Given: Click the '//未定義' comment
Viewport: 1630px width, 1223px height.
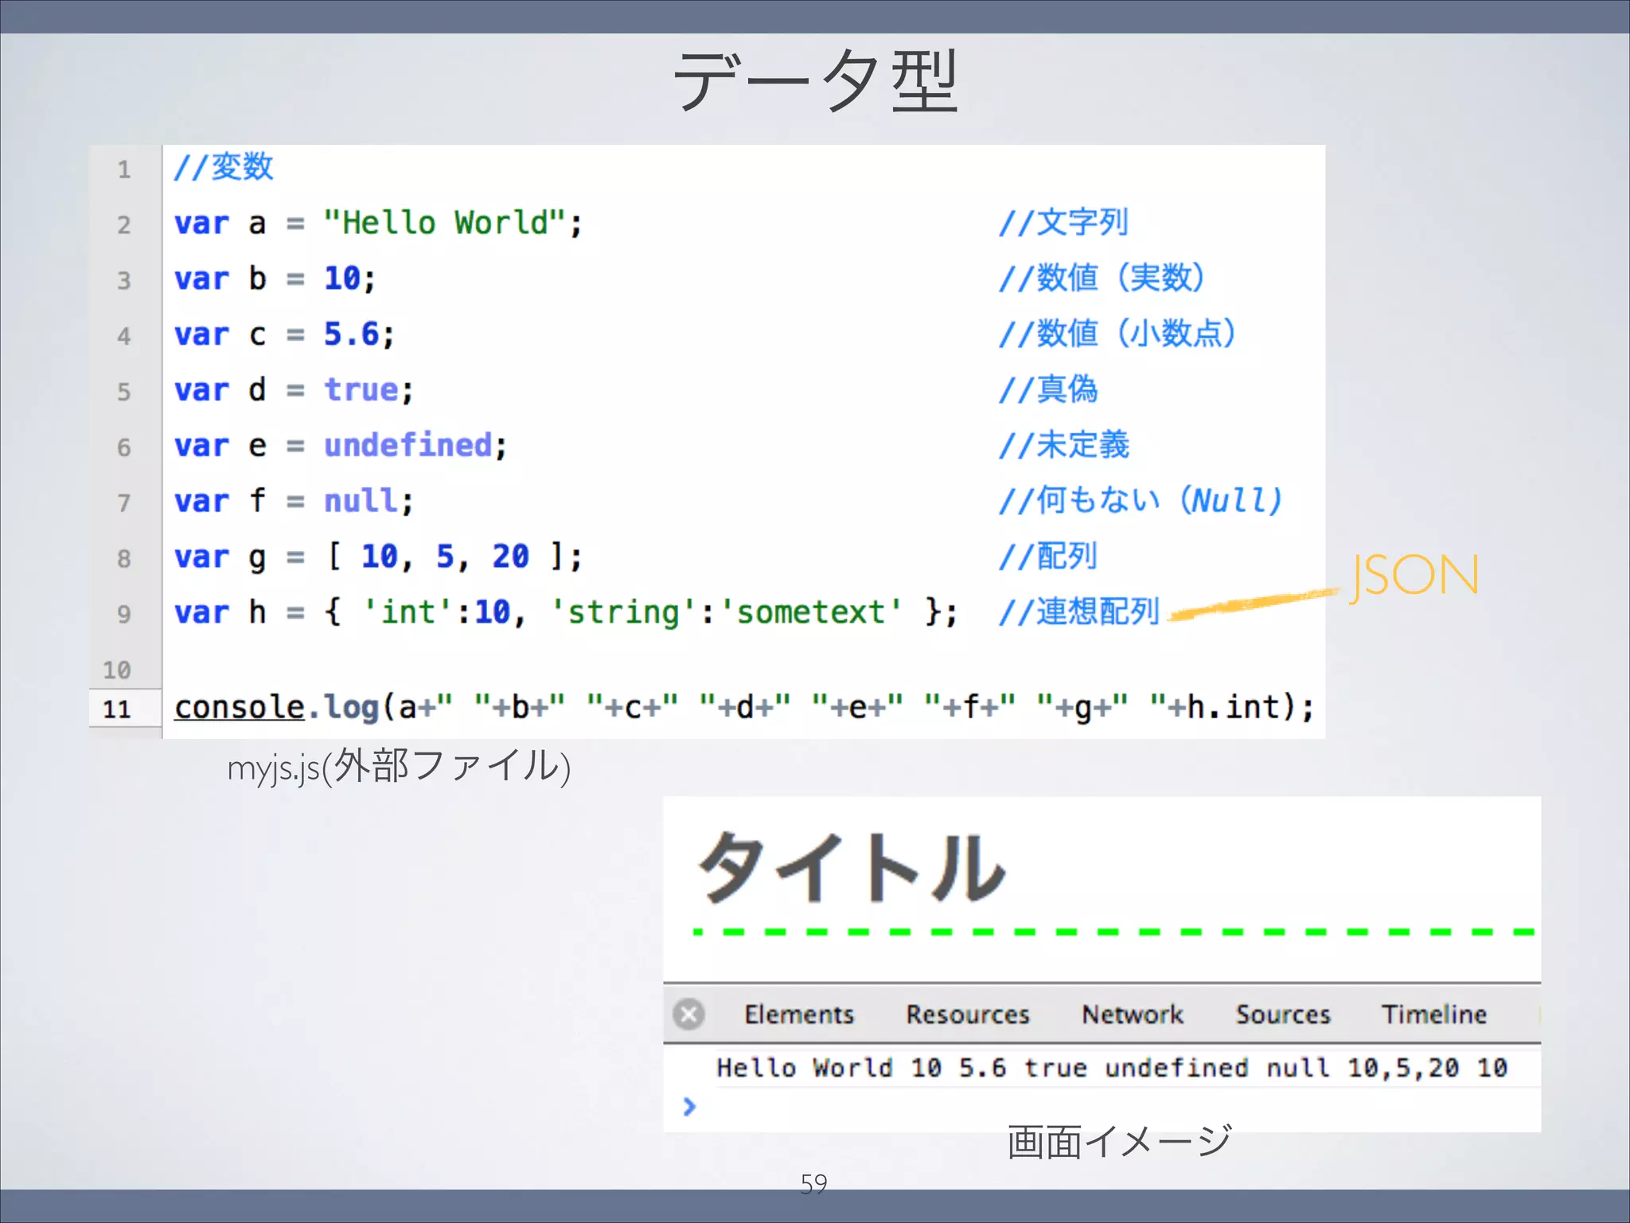Looking at the screenshot, I should click(1064, 446).
